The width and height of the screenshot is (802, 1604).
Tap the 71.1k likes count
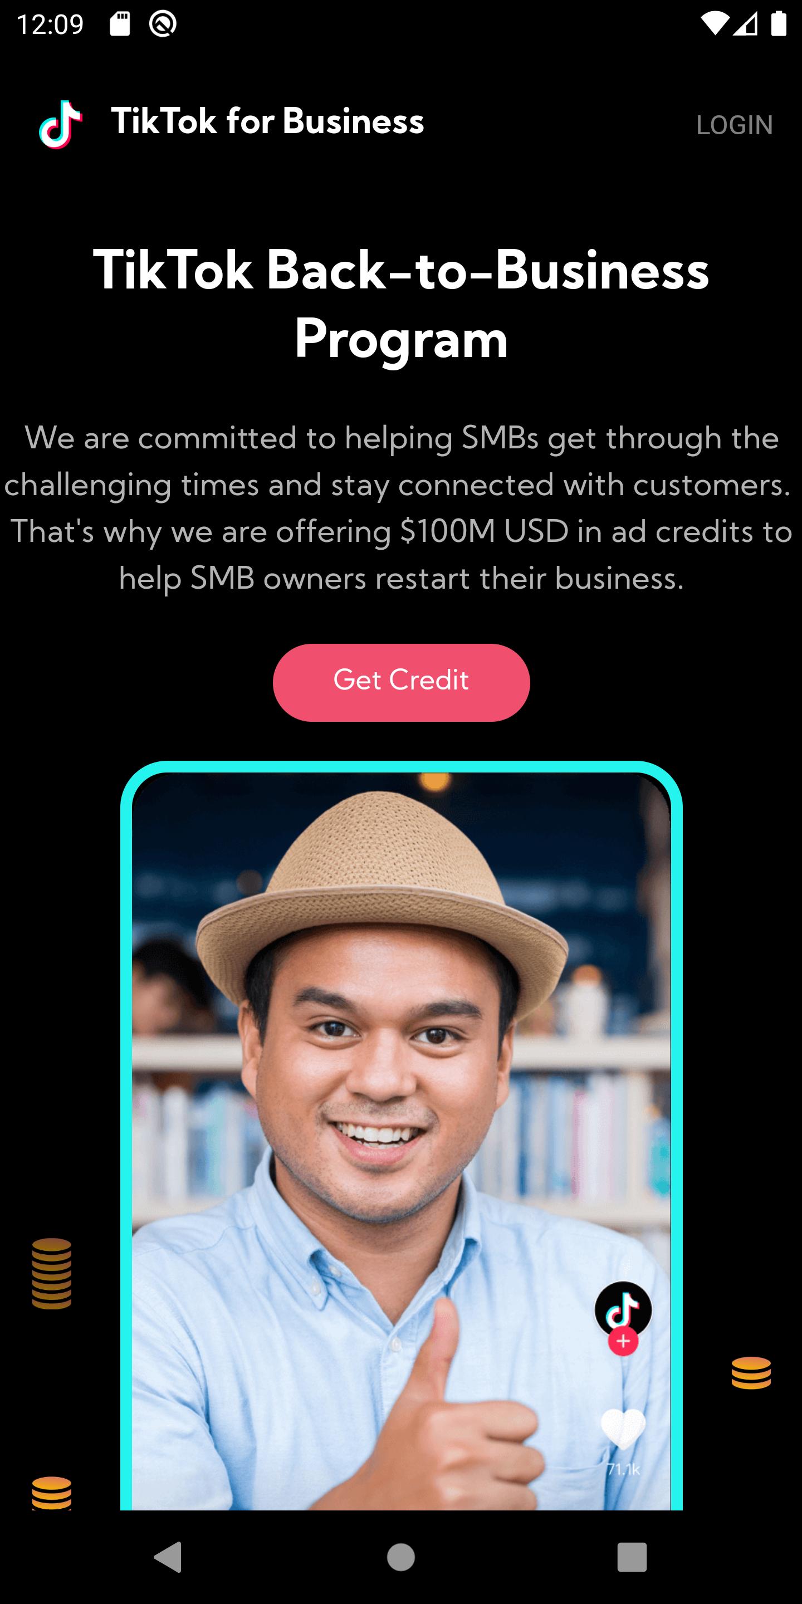pyautogui.click(x=623, y=1470)
